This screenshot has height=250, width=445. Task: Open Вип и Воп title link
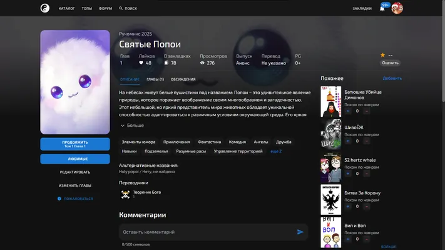(355, 226)
